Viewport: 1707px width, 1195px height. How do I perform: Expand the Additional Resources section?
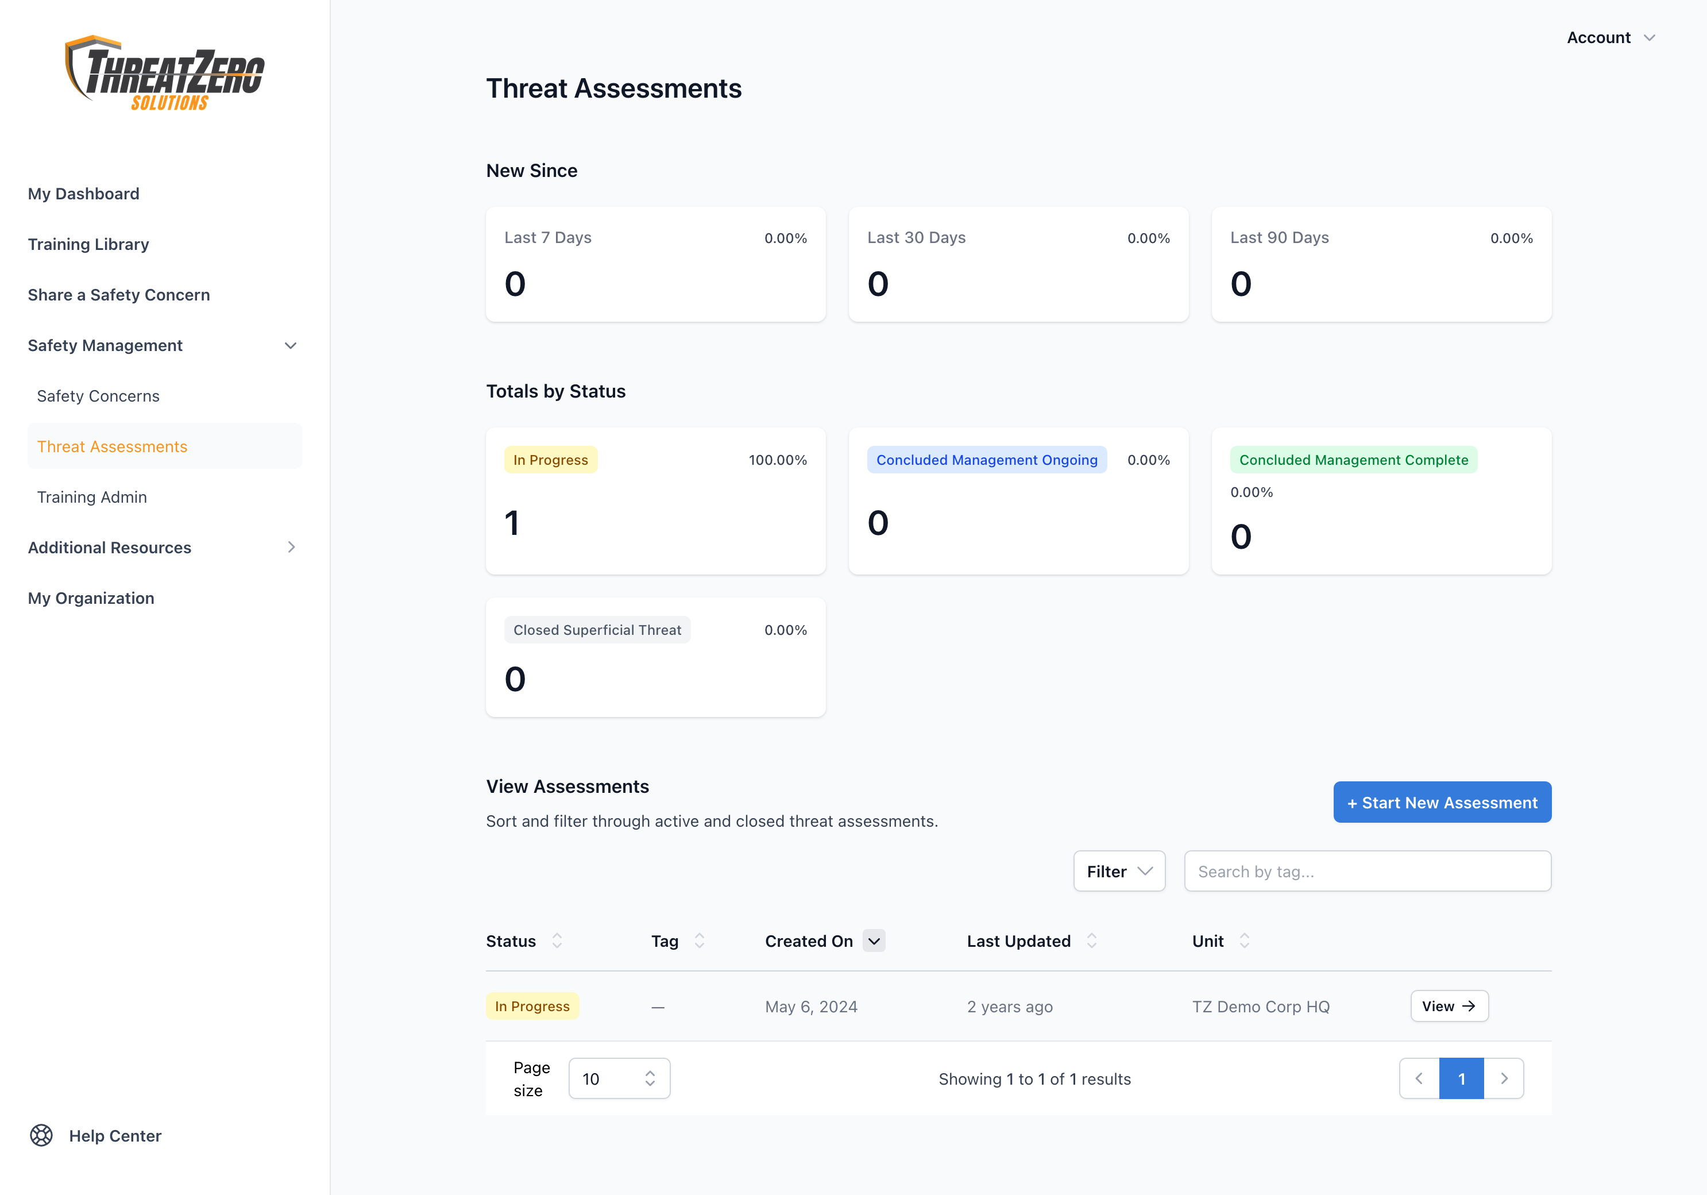pos(291,548)
